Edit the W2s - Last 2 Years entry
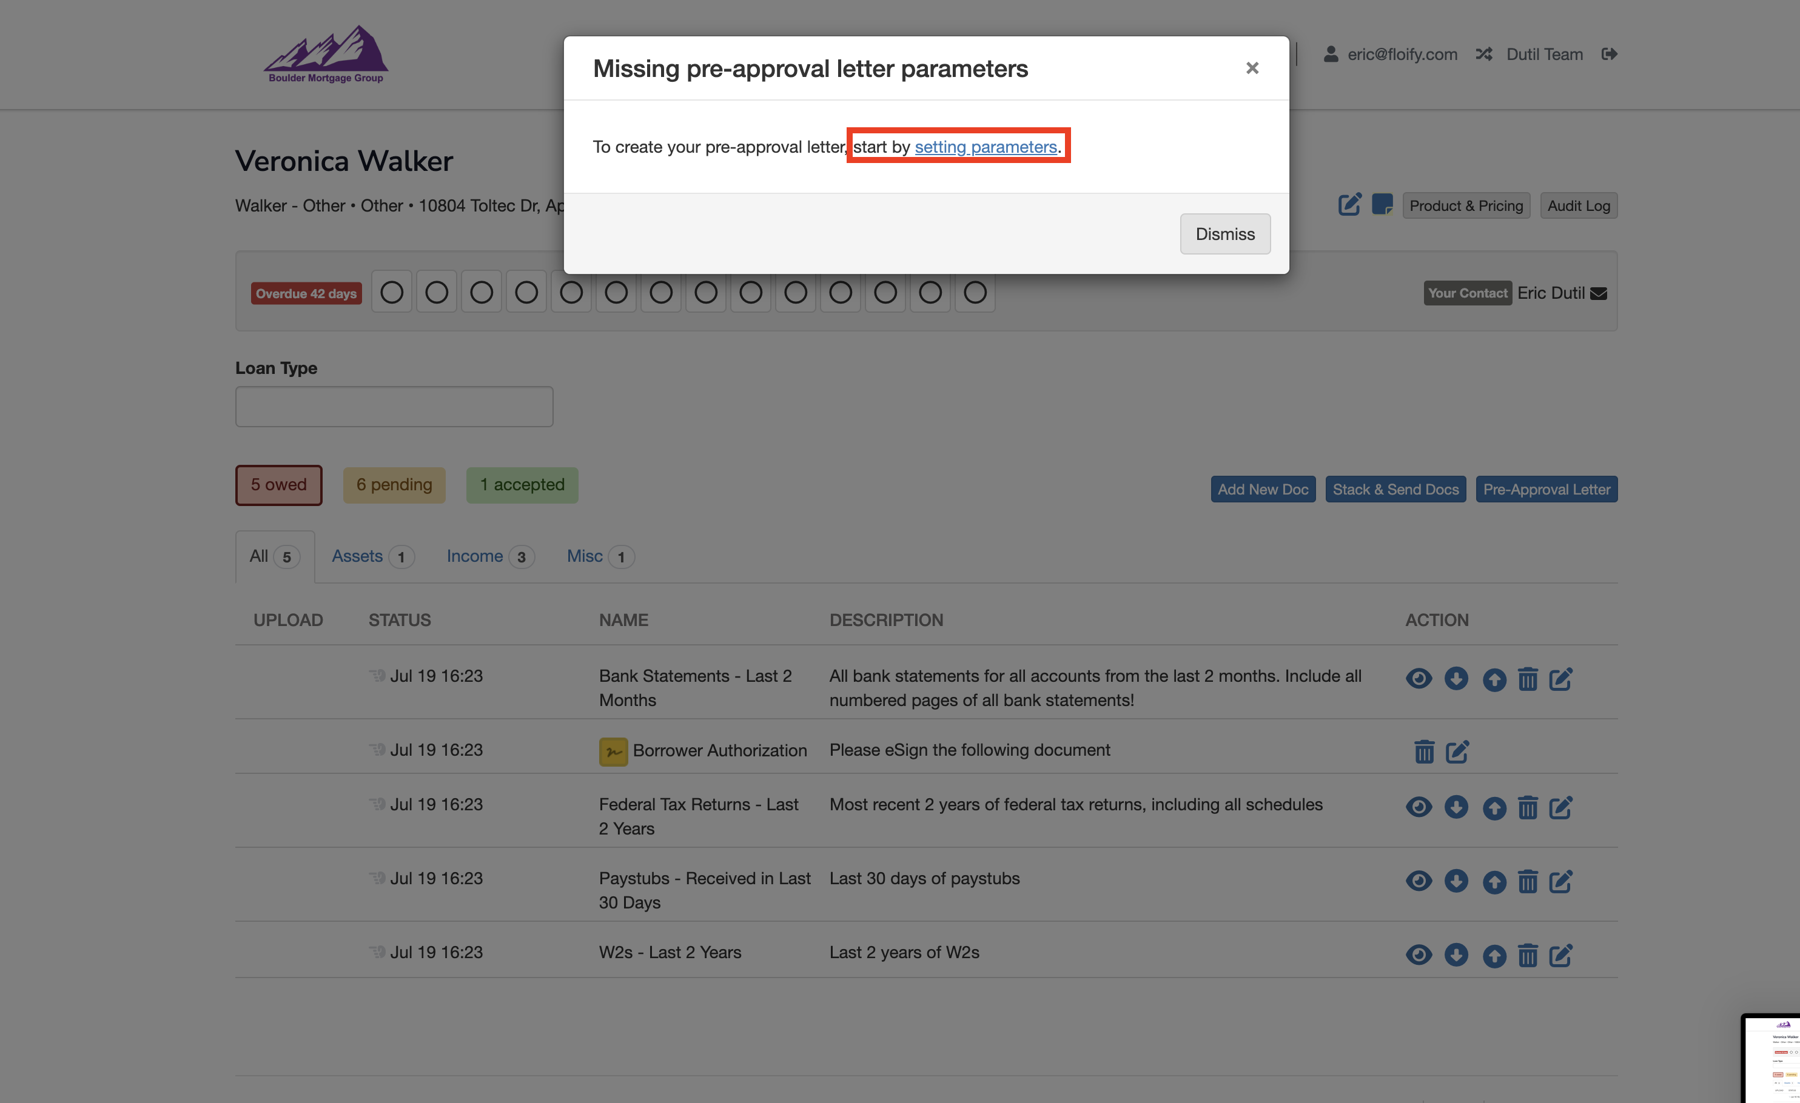This screenshot has width=1800, height=1103. [x=1560, y=955]
